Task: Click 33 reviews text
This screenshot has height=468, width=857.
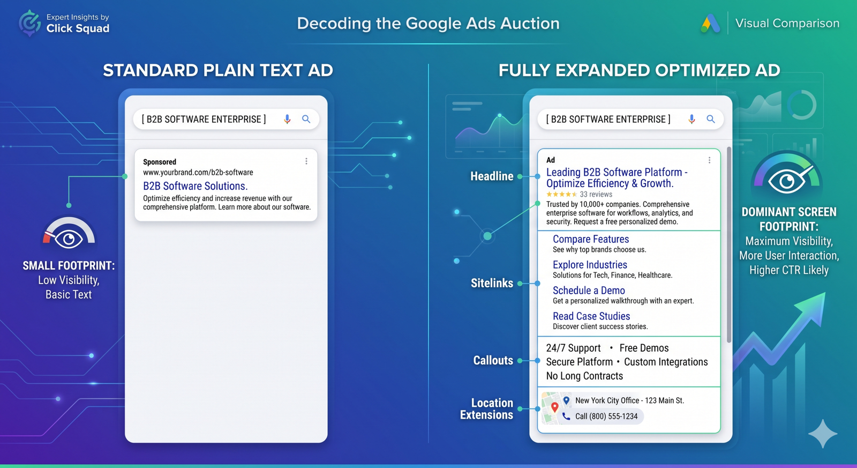Action: tap(596, 195)
